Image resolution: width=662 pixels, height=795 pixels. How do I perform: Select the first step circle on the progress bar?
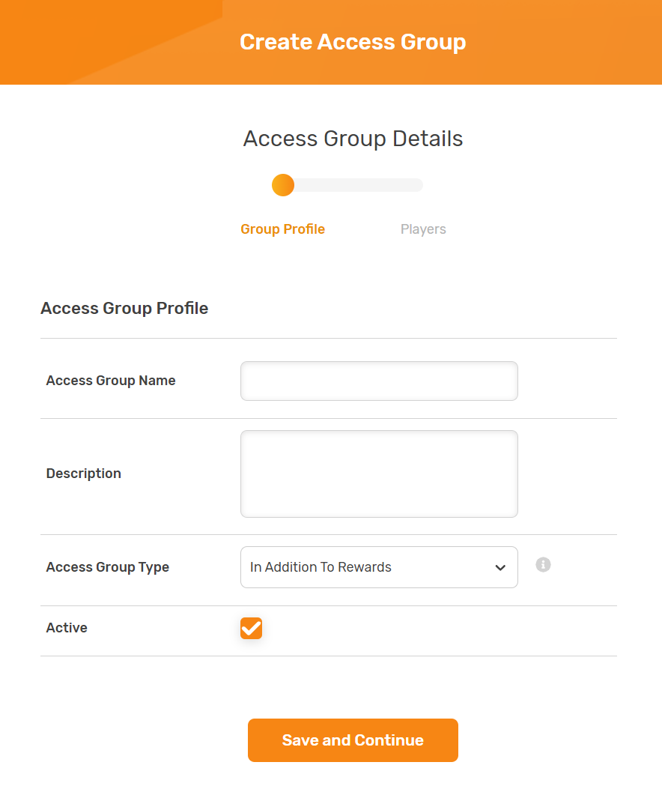click(x=283, y=184)
